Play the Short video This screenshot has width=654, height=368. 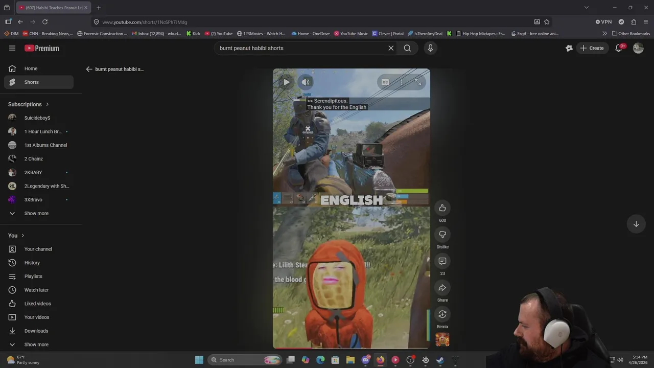click(x=286, y=82)
